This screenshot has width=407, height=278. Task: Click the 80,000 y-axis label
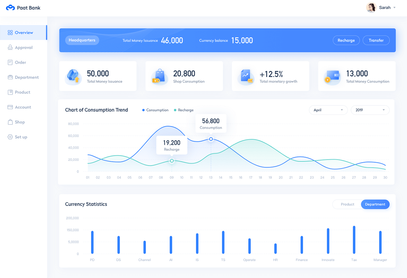[x=73, y=124]
